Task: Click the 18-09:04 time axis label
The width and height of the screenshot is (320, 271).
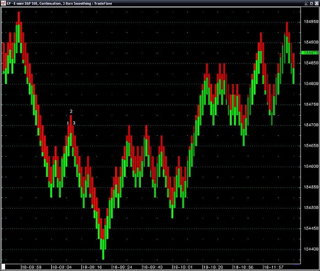Action: tap(61, 267)
